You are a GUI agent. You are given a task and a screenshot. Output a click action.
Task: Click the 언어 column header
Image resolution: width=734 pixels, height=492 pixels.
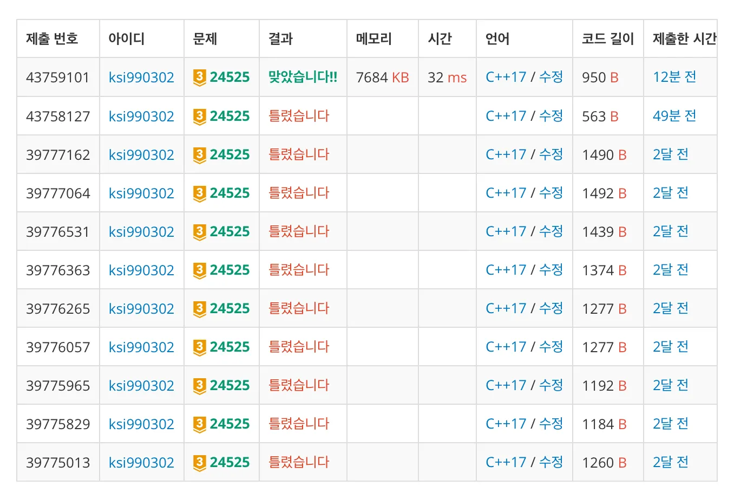pyautogui.click(x=497, y=38)
